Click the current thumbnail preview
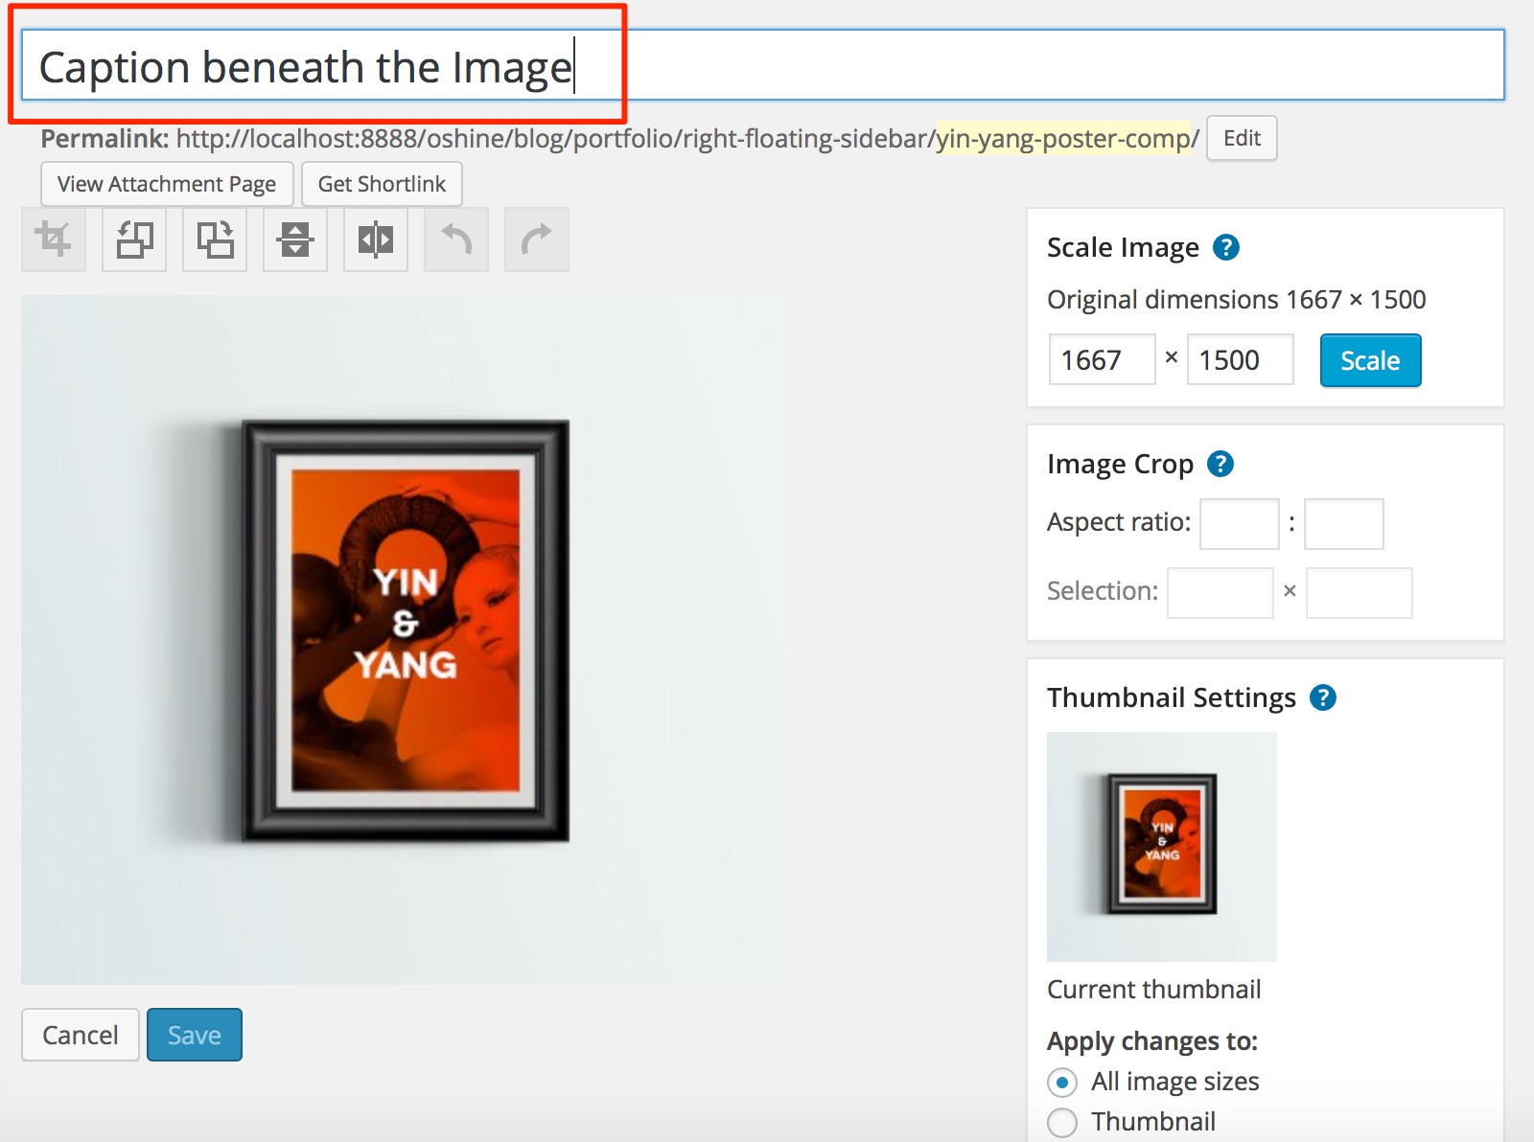Viewport: 1534px width, 1142px height. (1161, 846)
